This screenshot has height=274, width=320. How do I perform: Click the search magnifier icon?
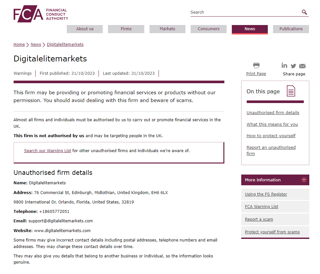(304, 12)
